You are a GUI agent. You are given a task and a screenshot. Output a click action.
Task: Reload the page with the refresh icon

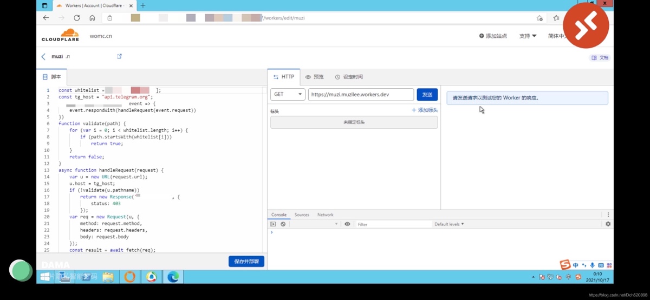point(77,18)
